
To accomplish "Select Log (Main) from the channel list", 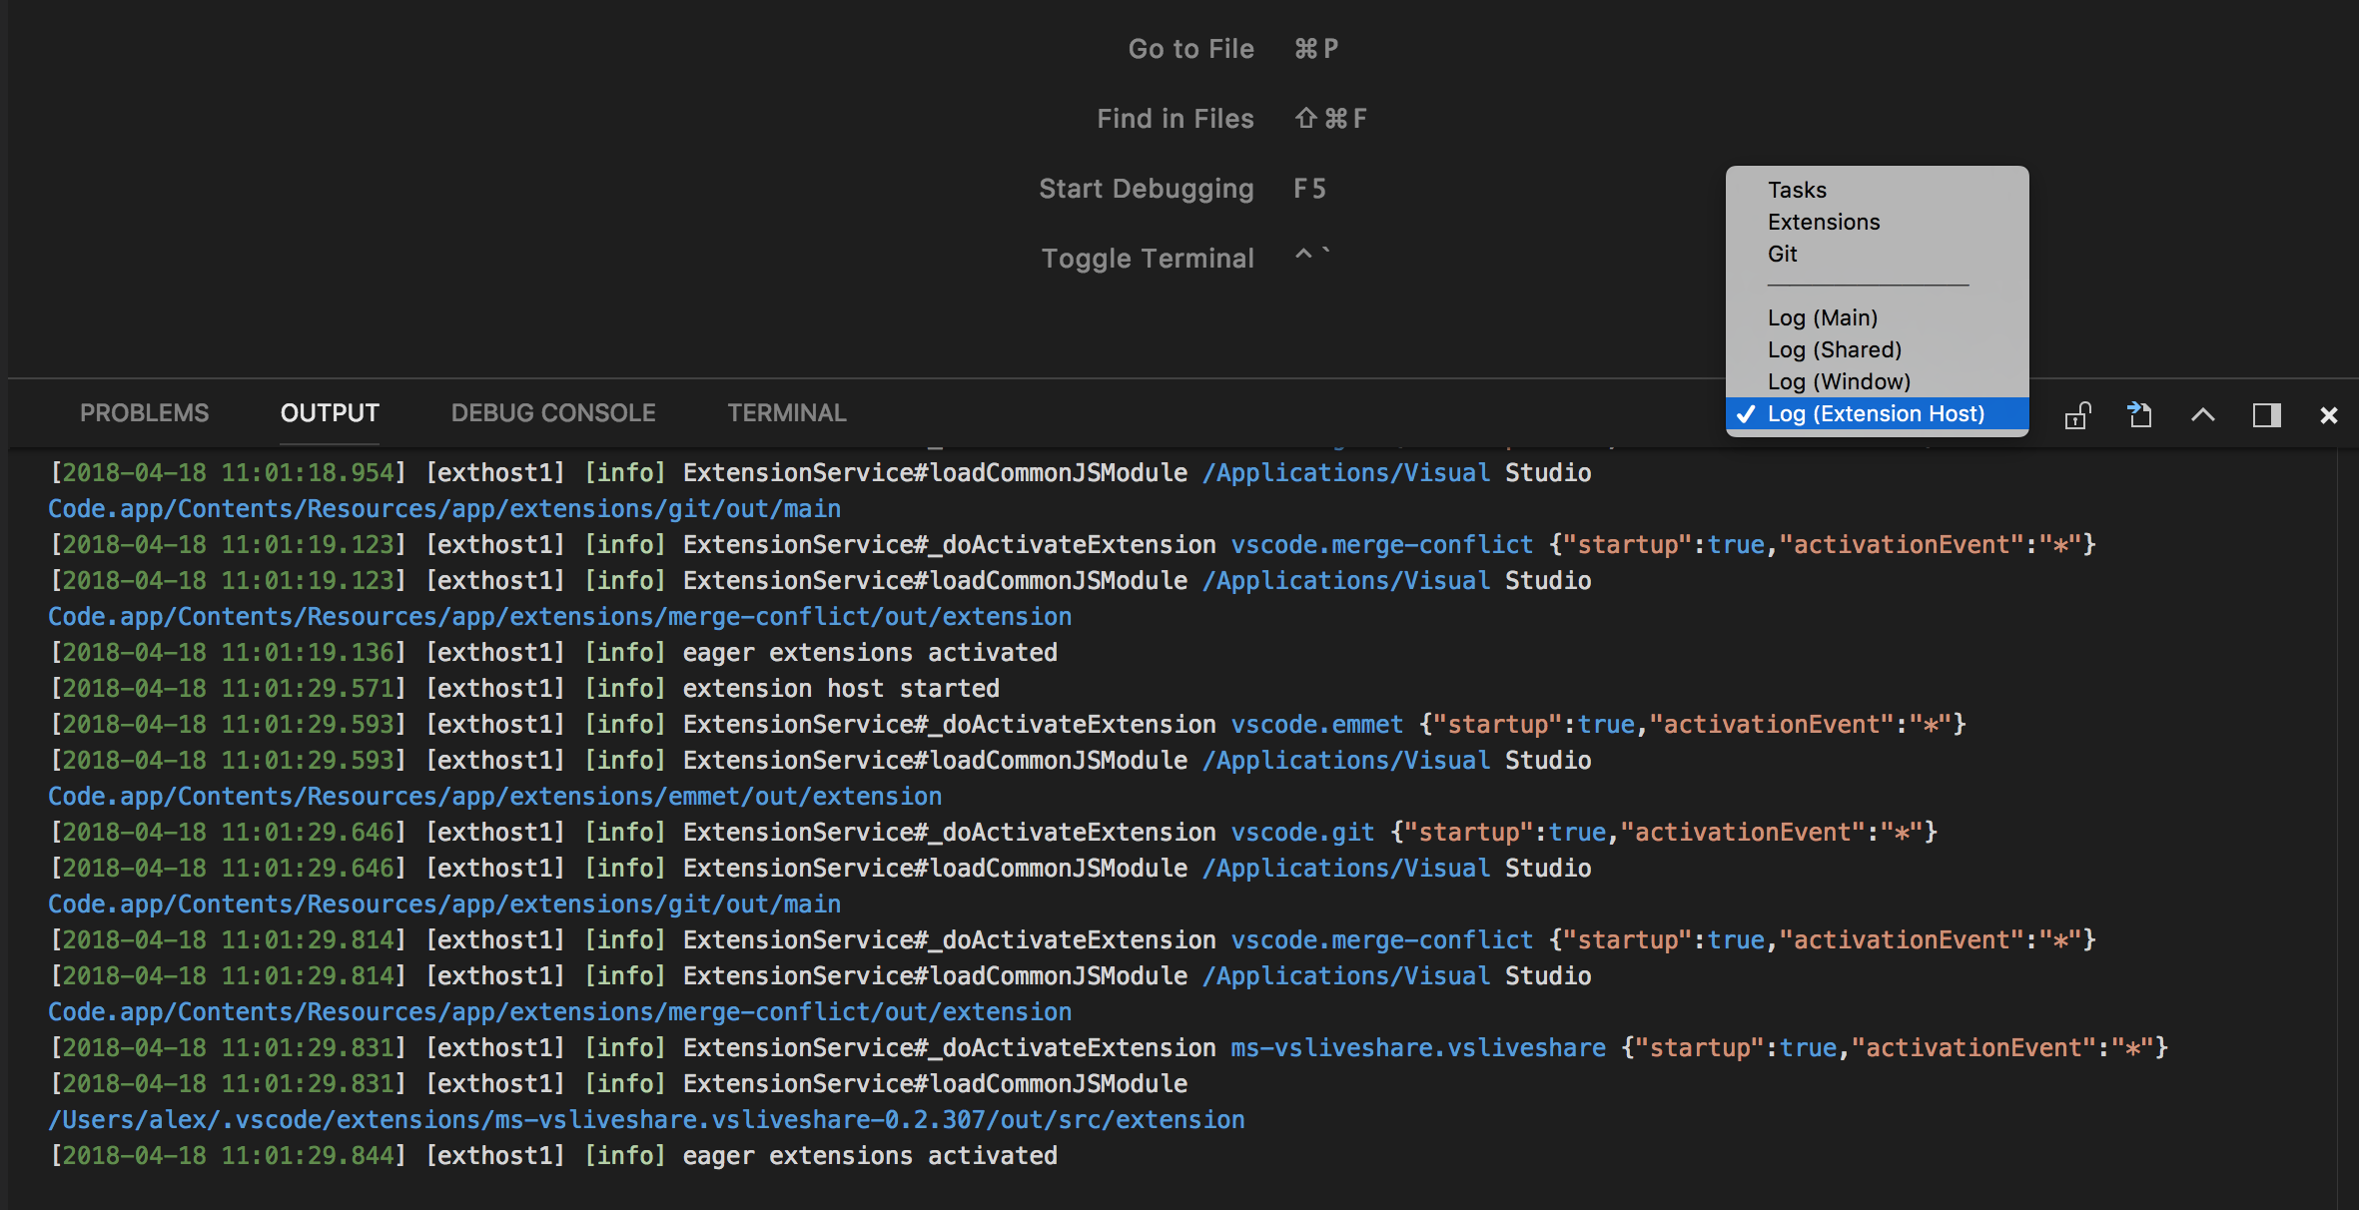I will [x=1822, y=317].
